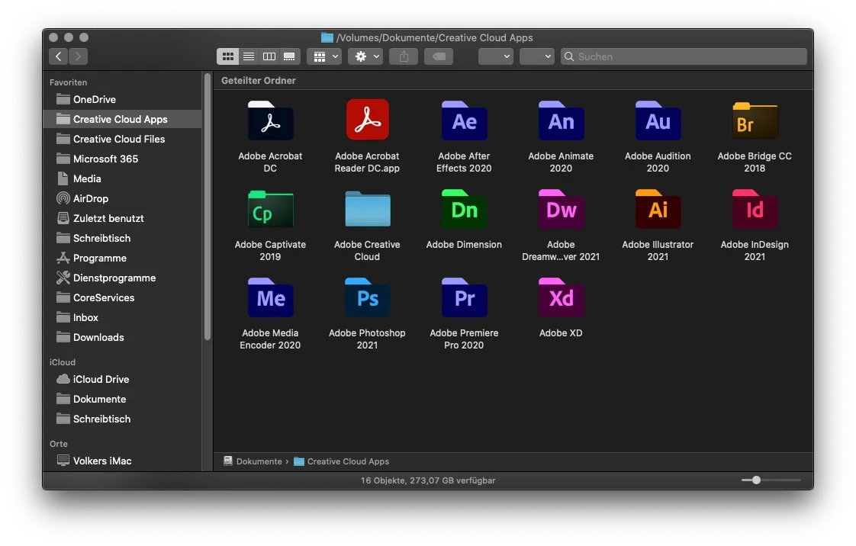
Task: Select the Adobe Audition 2020 folder
Action: coord(658,121)
